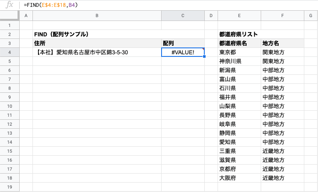This screenshot has width=318, height=192.
Task: Select column F header
Action: point(282,16)
